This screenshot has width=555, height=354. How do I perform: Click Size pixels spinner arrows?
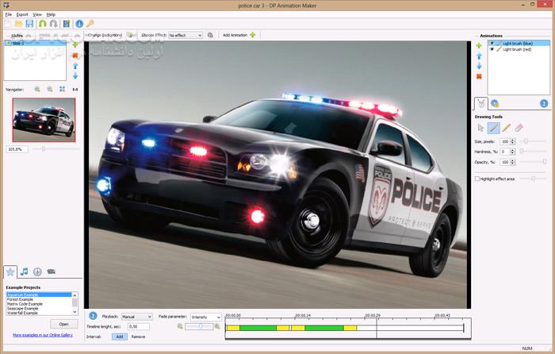pos(513,142)
